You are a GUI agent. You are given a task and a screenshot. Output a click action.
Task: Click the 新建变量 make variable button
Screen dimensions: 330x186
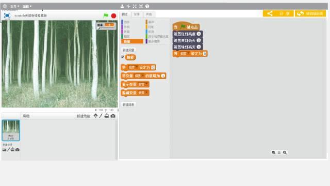tap(128, 50)
